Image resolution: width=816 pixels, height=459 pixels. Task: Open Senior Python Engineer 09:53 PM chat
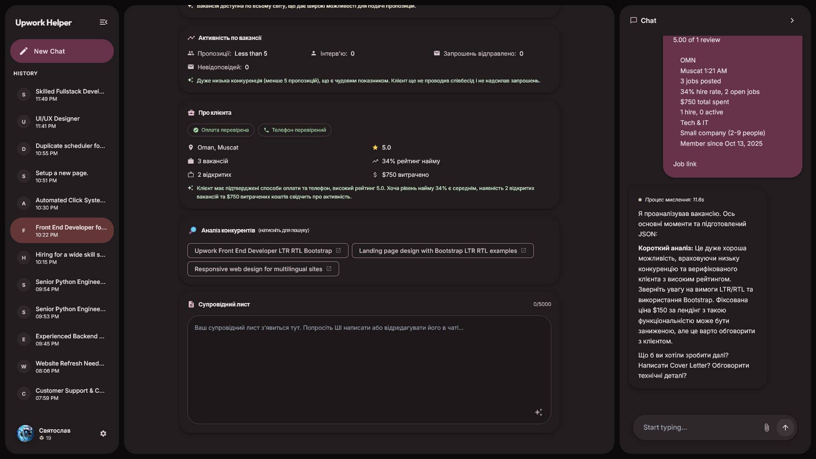pos(62,312)
